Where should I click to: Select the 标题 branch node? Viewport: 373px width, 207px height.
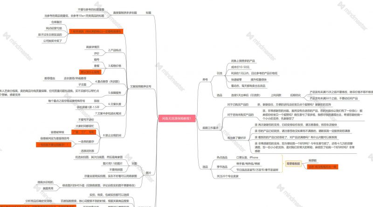pyautogui.click(x=148, y=13)
